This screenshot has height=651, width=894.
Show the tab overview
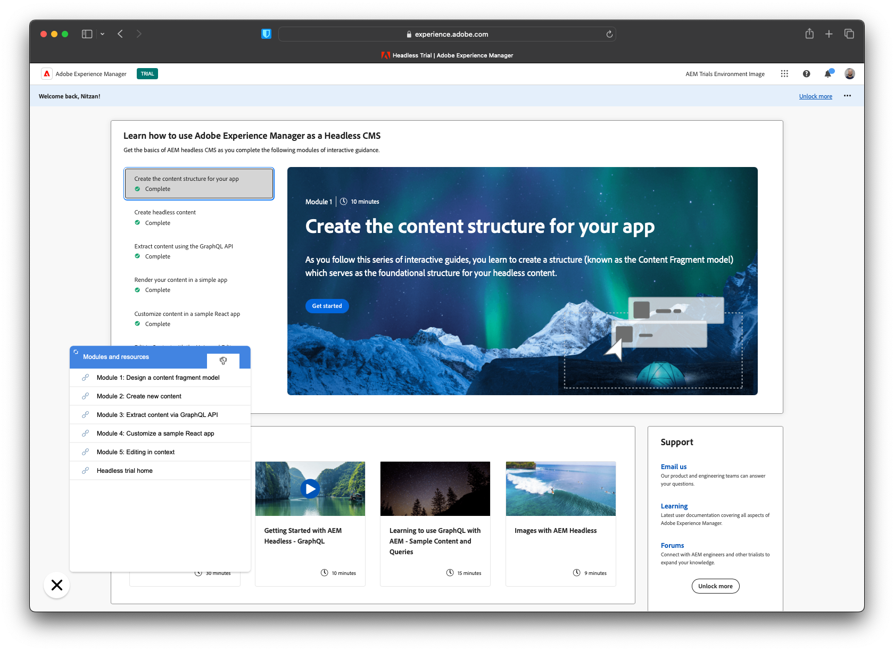[849, 34]
